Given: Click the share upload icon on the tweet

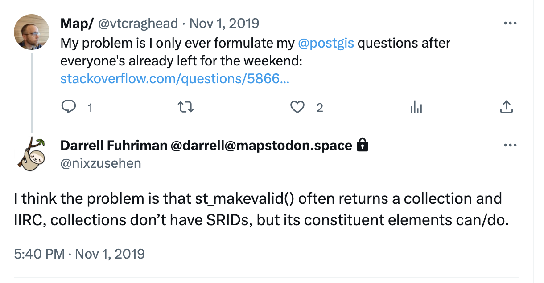Looking at the screenshot, I should coord(506,107).
